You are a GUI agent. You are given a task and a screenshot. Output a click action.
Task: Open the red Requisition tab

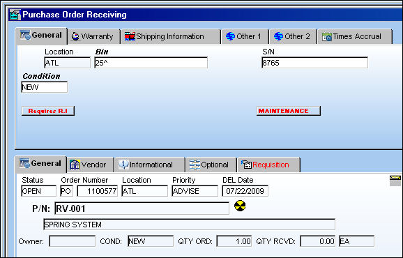pos(268,165)
